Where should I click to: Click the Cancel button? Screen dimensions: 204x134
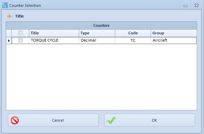click(x=53, y=120)
